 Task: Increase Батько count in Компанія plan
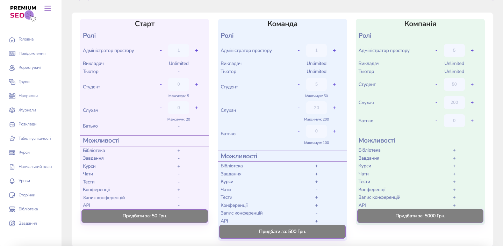pyautogui.click(x=472, y=121)
